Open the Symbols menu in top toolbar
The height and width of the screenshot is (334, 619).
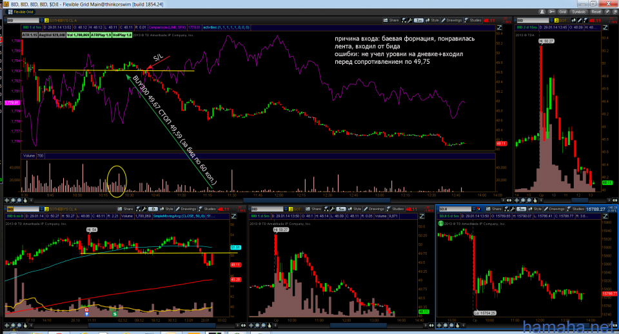[x=579, y=12]
